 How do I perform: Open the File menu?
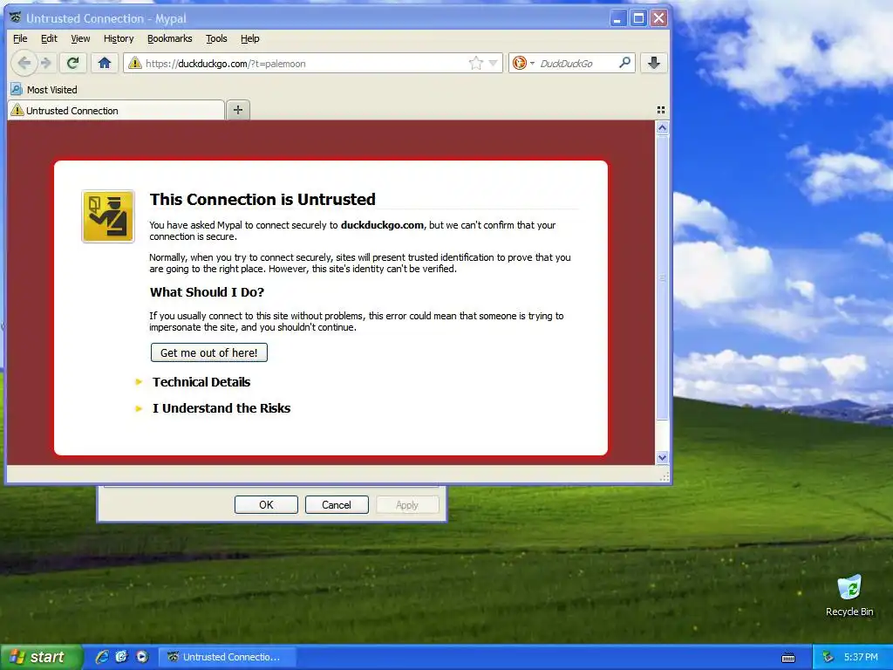(20, 38)
